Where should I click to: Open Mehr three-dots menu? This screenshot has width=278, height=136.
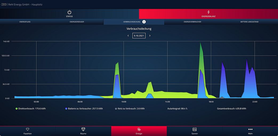[x=250, y=129]
